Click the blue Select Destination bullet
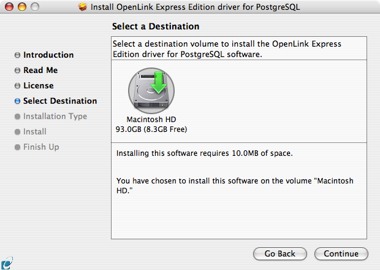 point(17,101)
